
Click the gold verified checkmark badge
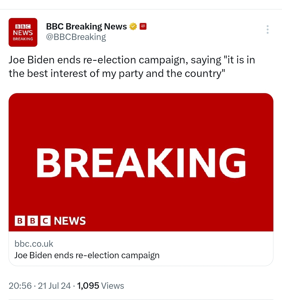pos(133,26)
